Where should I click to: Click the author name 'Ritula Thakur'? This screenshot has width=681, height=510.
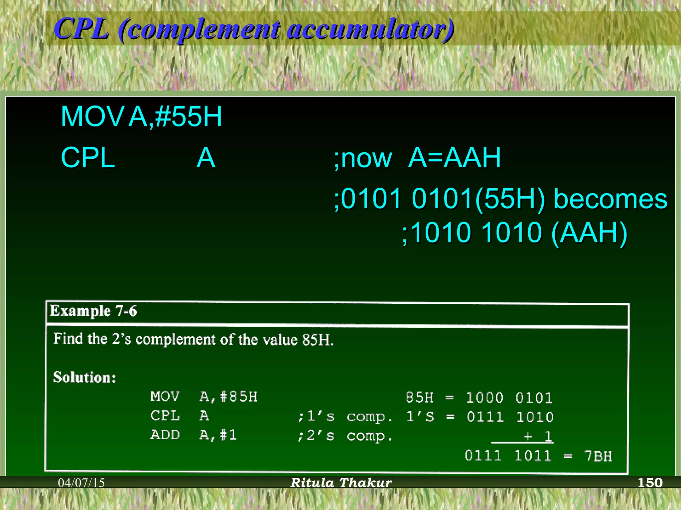(x=341, y=483)
